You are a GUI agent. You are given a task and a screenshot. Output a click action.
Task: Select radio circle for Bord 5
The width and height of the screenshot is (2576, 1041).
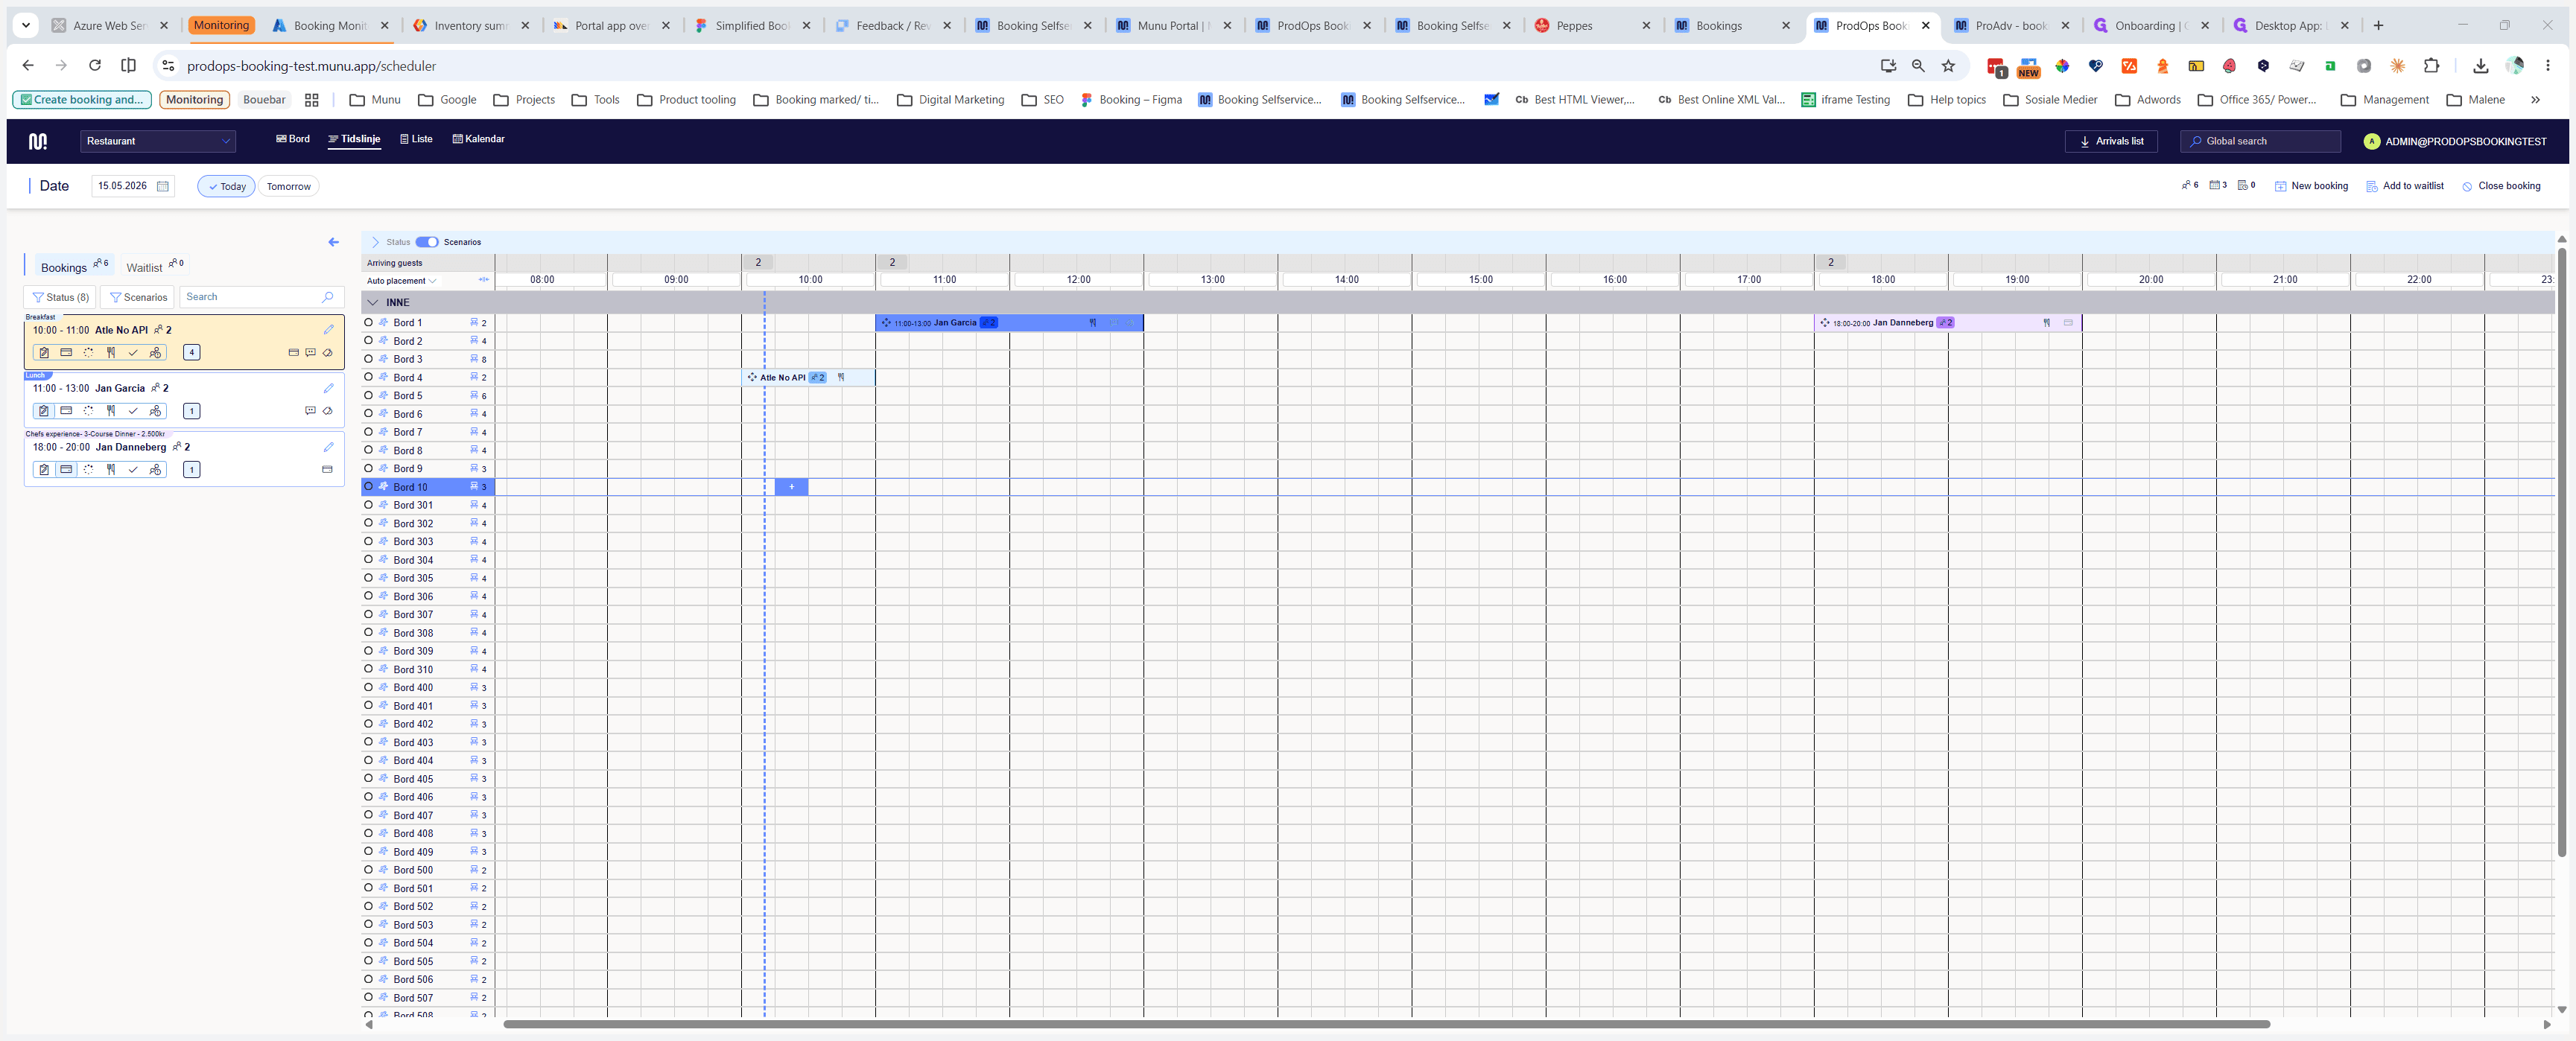click(x=368, y=395)
